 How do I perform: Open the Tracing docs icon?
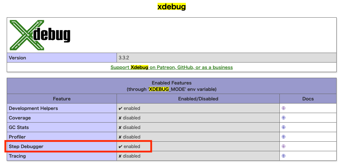[284, 156]
